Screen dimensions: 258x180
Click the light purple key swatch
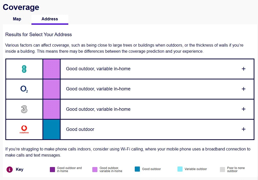(x=95, y=169)
